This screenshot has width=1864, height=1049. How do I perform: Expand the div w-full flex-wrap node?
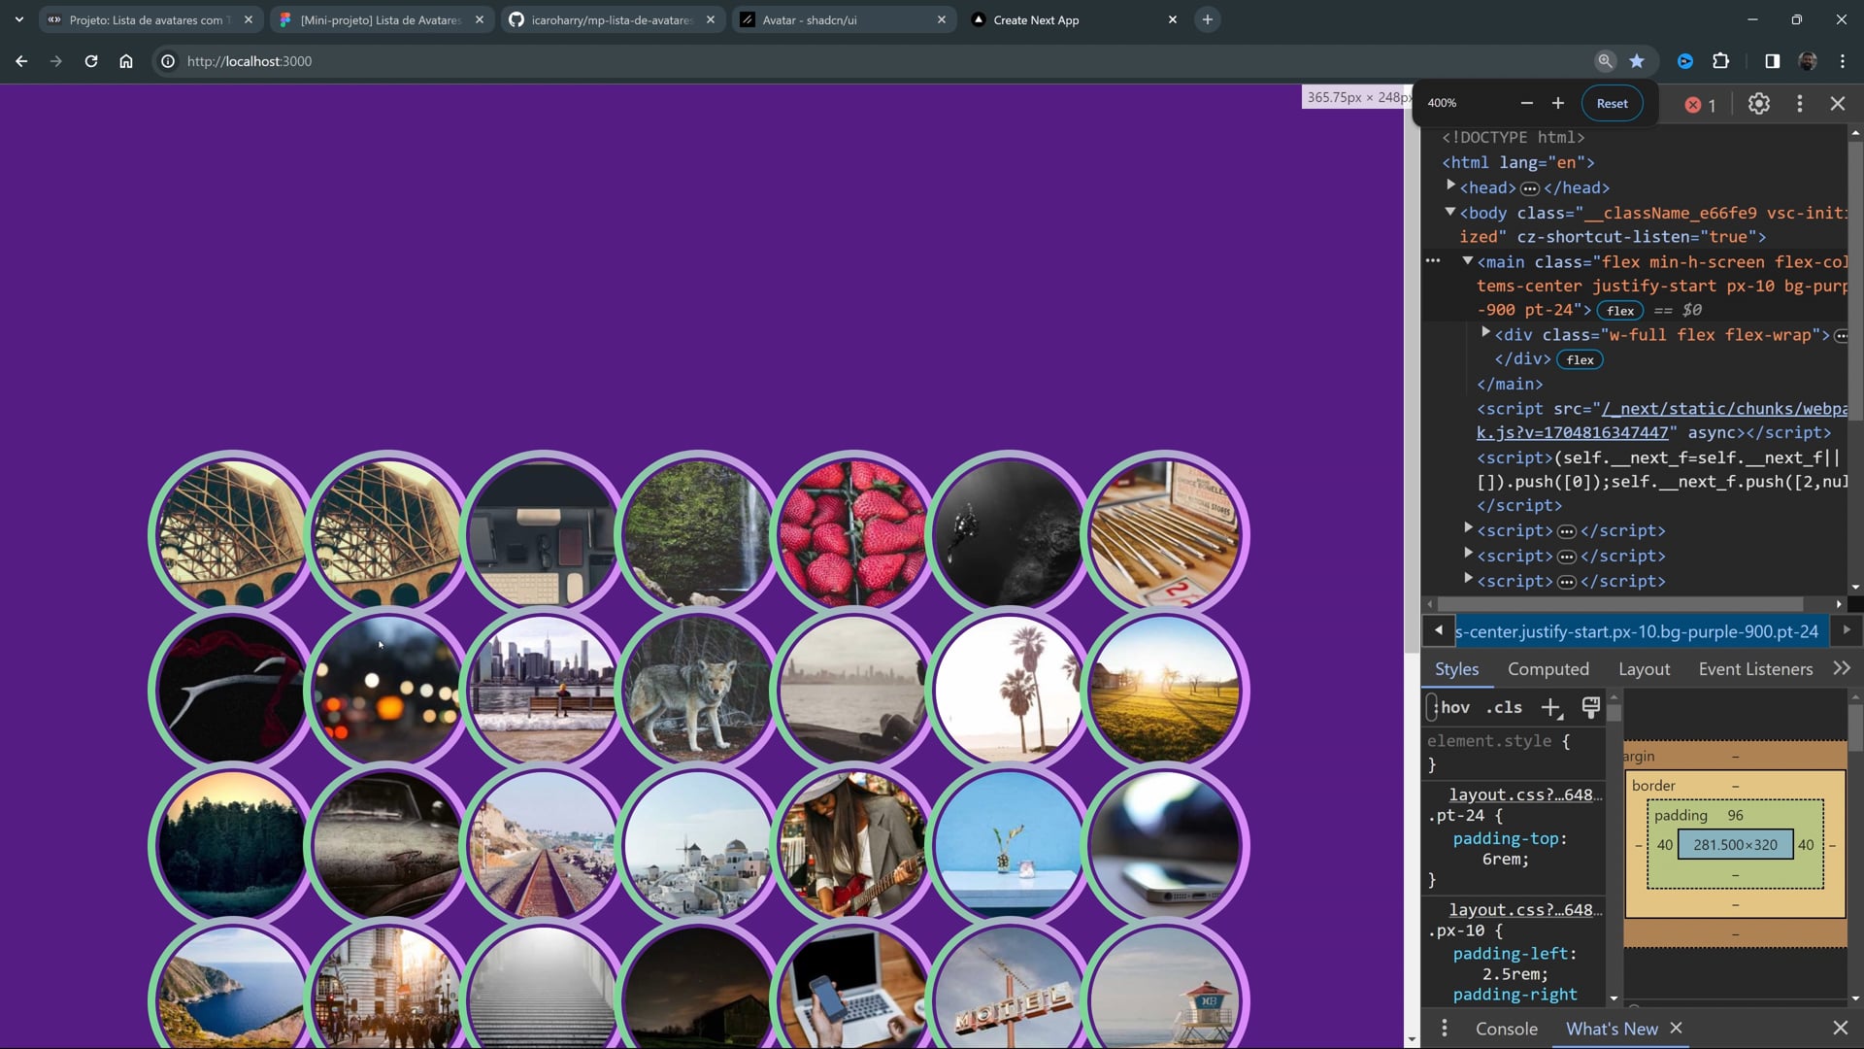coord(1485,333)
